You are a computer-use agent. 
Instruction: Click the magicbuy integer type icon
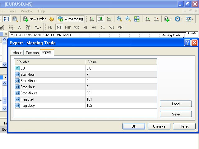point(17,106)
